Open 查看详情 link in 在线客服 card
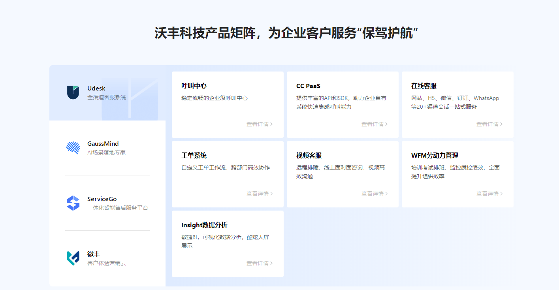559x290 pixels. [489, 124]
